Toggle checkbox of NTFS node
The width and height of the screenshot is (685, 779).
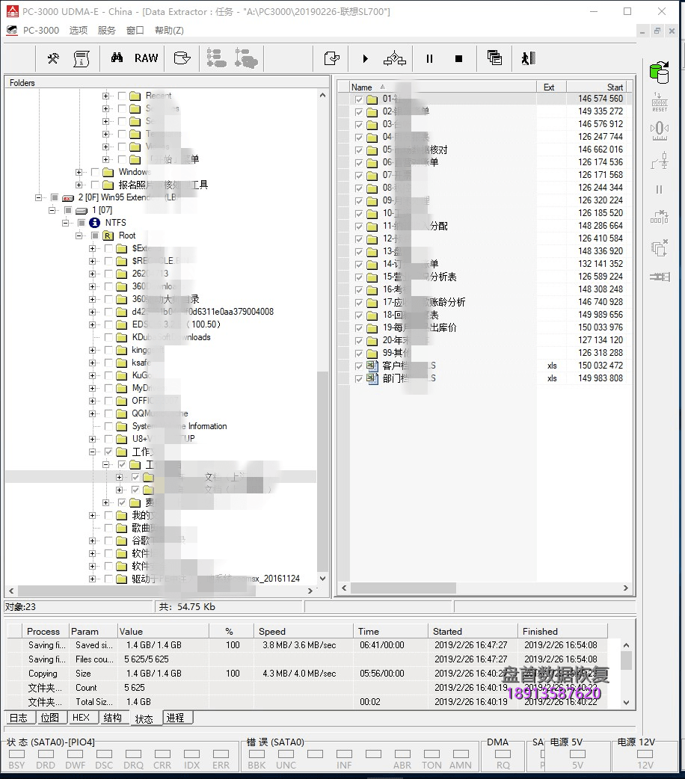82,223
